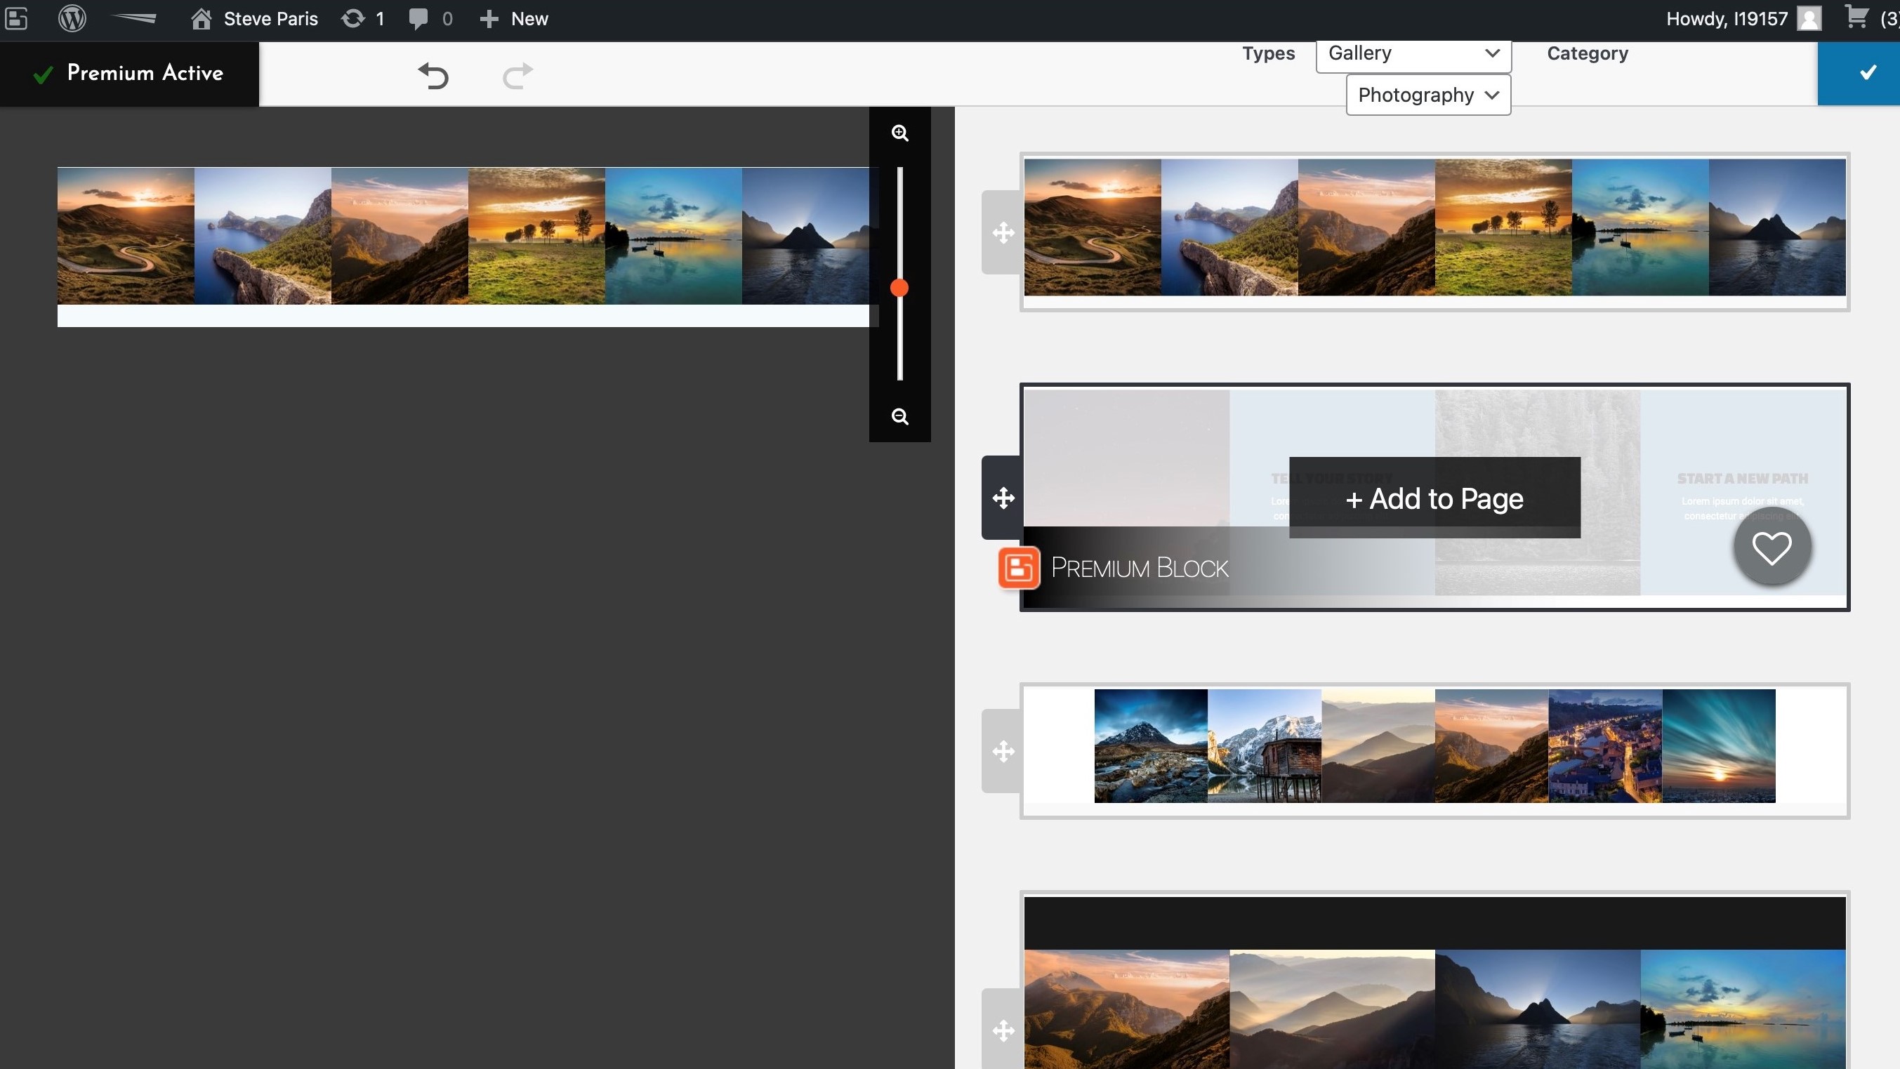Click the user avatar icon
Image resolution: width=1900 pixels, height=1069 pixels.
pyautogui.click(x=1809, y=18)
